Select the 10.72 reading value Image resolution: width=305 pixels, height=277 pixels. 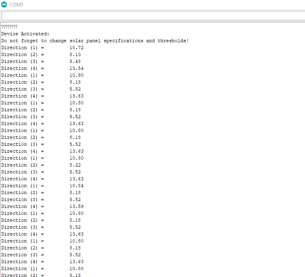(x=76, y=48)
